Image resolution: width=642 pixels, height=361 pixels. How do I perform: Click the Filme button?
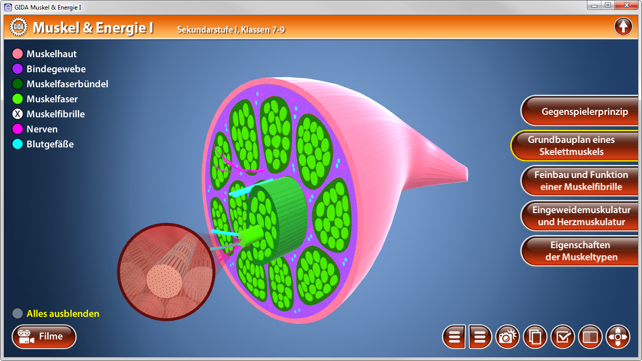pyautogui.click(x=44, y=336)
